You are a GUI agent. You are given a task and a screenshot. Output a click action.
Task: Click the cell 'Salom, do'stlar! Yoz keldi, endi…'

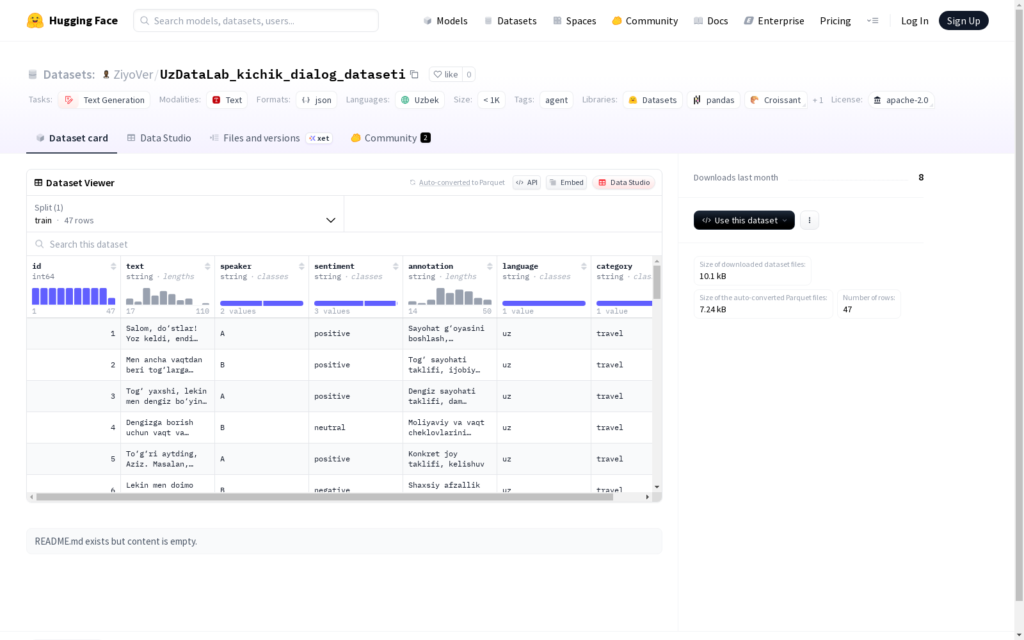tap(168, 333)
